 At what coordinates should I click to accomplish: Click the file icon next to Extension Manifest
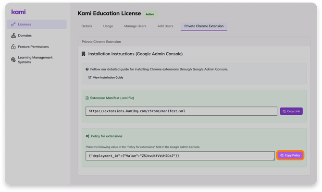click(87, 98)
